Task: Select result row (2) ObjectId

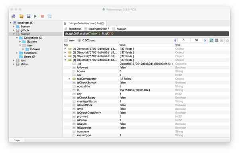Action: coord(146,52)
